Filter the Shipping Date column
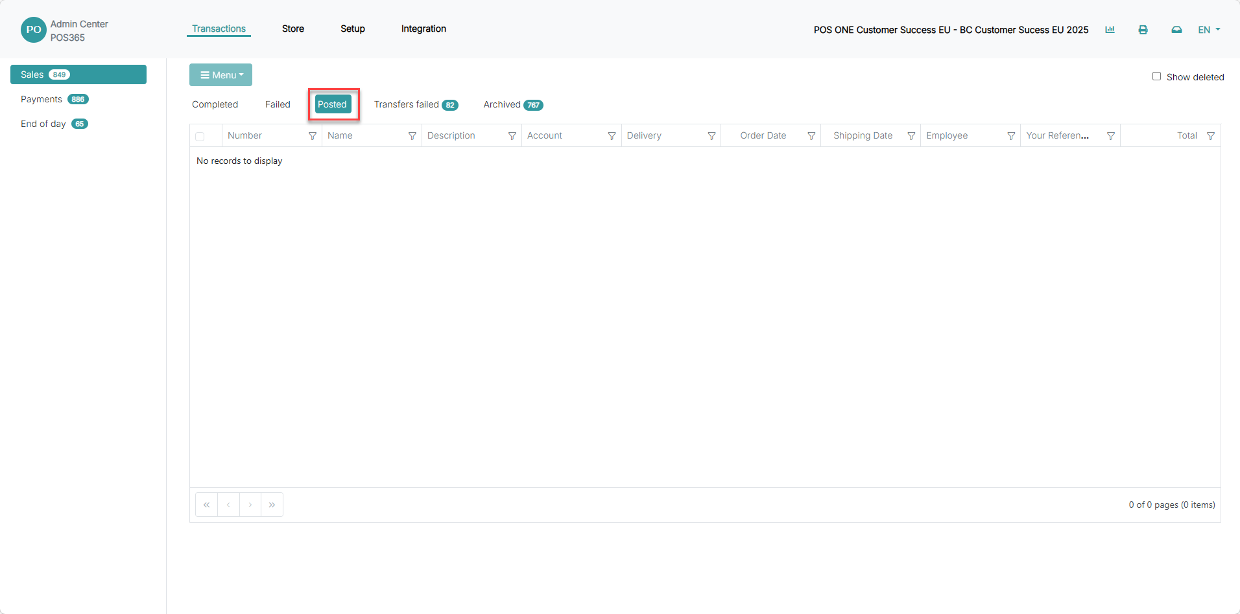The image size is (1240, 614). tap(911, 136)
